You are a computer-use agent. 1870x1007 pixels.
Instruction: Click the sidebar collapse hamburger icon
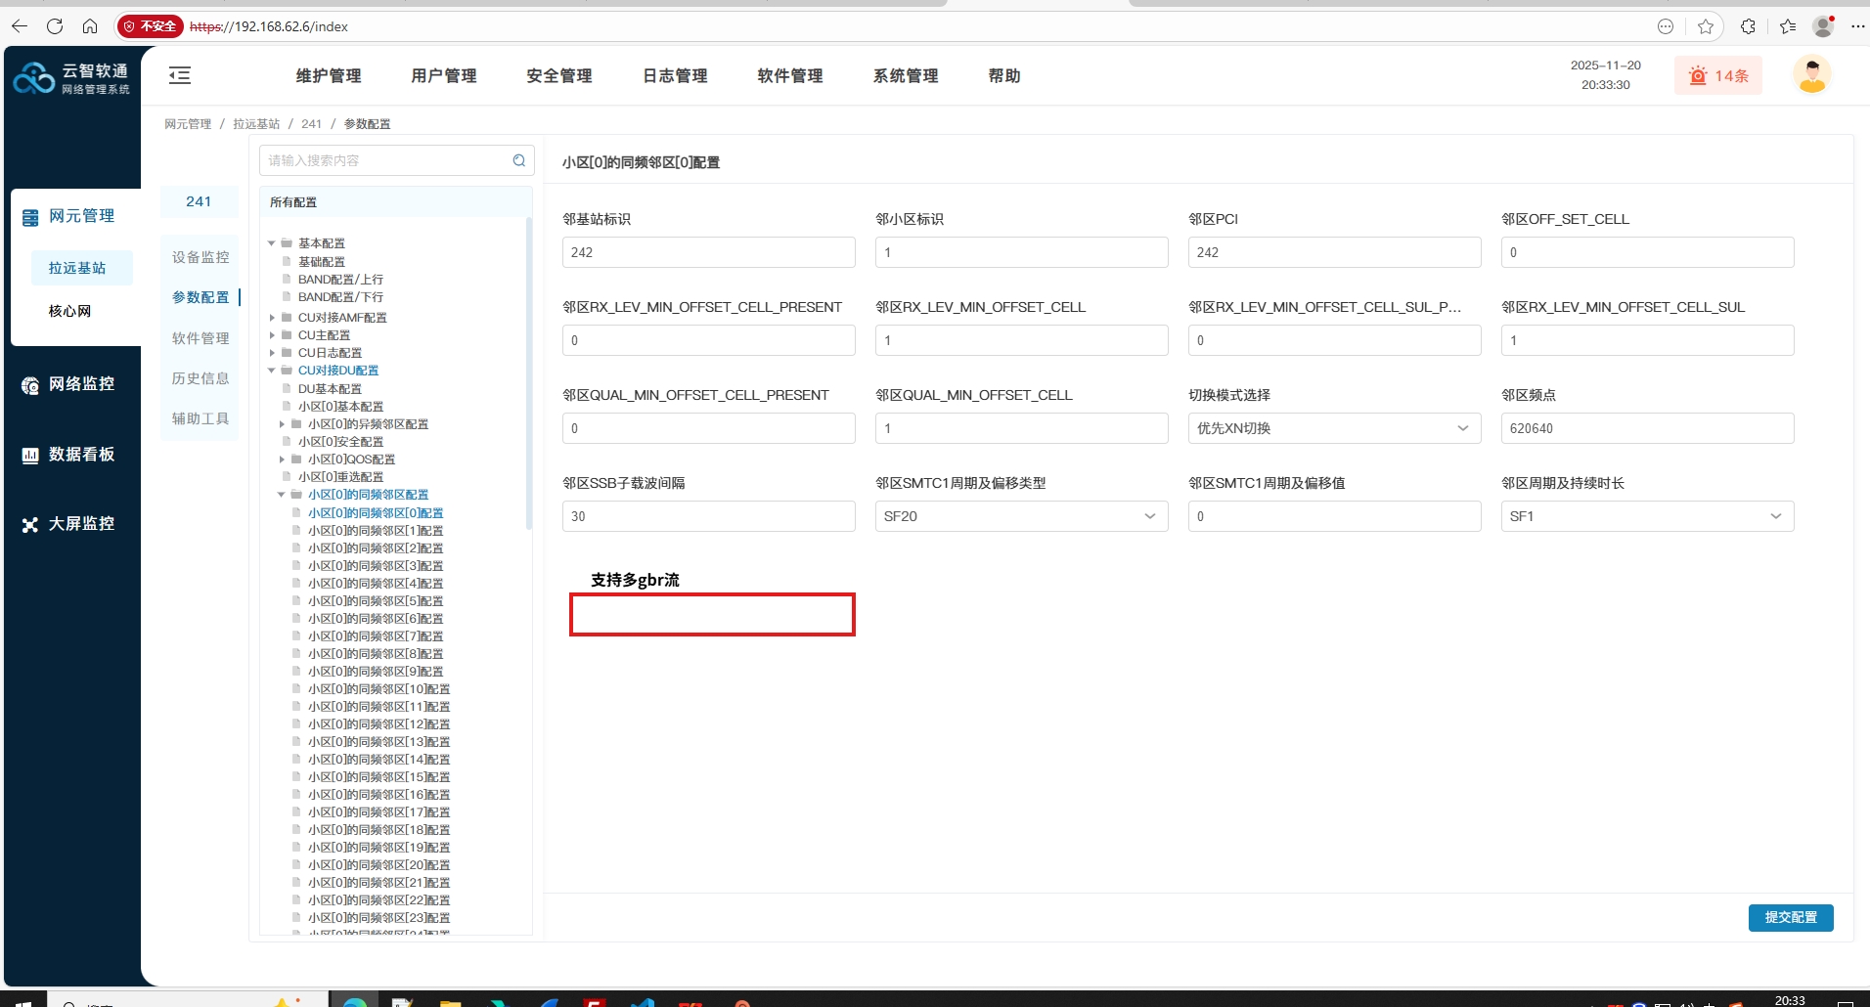(x=180, y=75)
